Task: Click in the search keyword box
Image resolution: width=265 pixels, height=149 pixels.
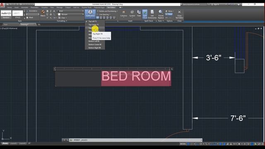Action: pos(195,5)
